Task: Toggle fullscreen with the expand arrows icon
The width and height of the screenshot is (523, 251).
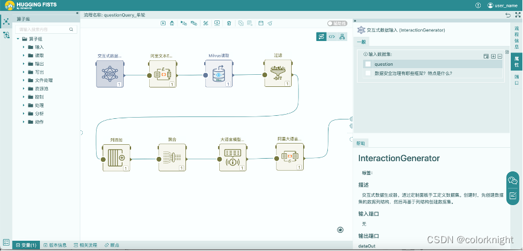Action: 518,15
